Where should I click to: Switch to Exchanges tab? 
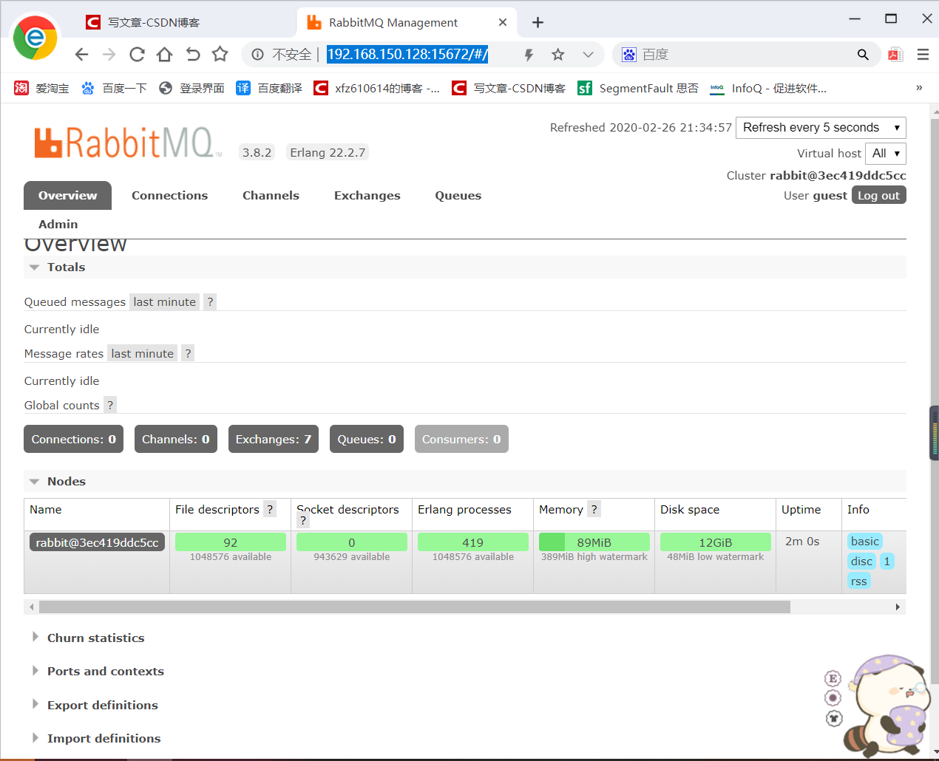point(367,195)
